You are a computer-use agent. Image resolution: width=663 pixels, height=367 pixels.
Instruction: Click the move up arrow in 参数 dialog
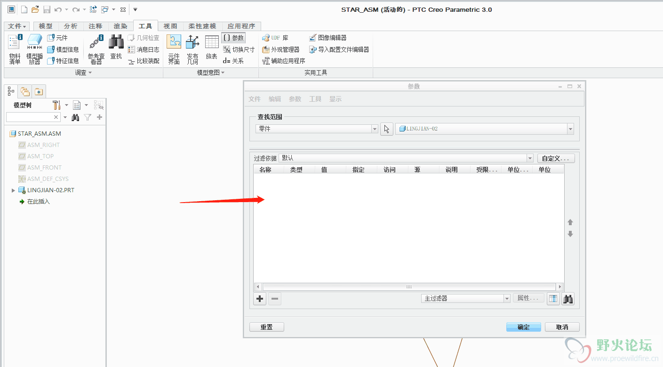coord(570,222)
